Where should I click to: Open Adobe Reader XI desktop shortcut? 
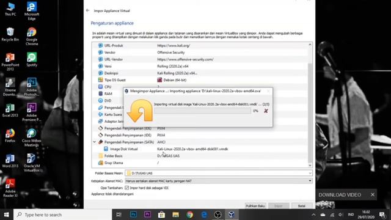10,188
